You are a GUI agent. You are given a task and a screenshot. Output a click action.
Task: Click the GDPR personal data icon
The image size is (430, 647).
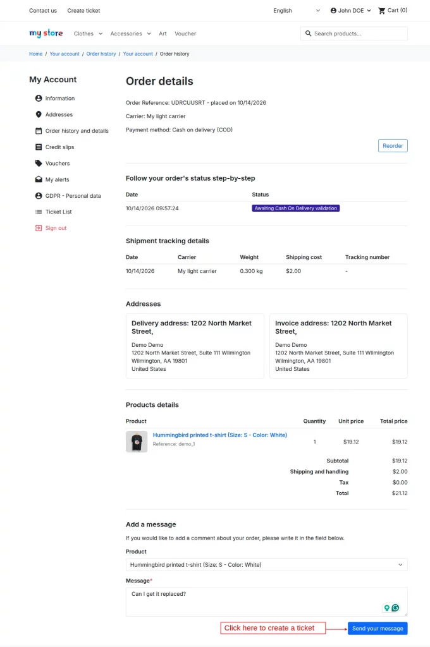coord(39,196)
